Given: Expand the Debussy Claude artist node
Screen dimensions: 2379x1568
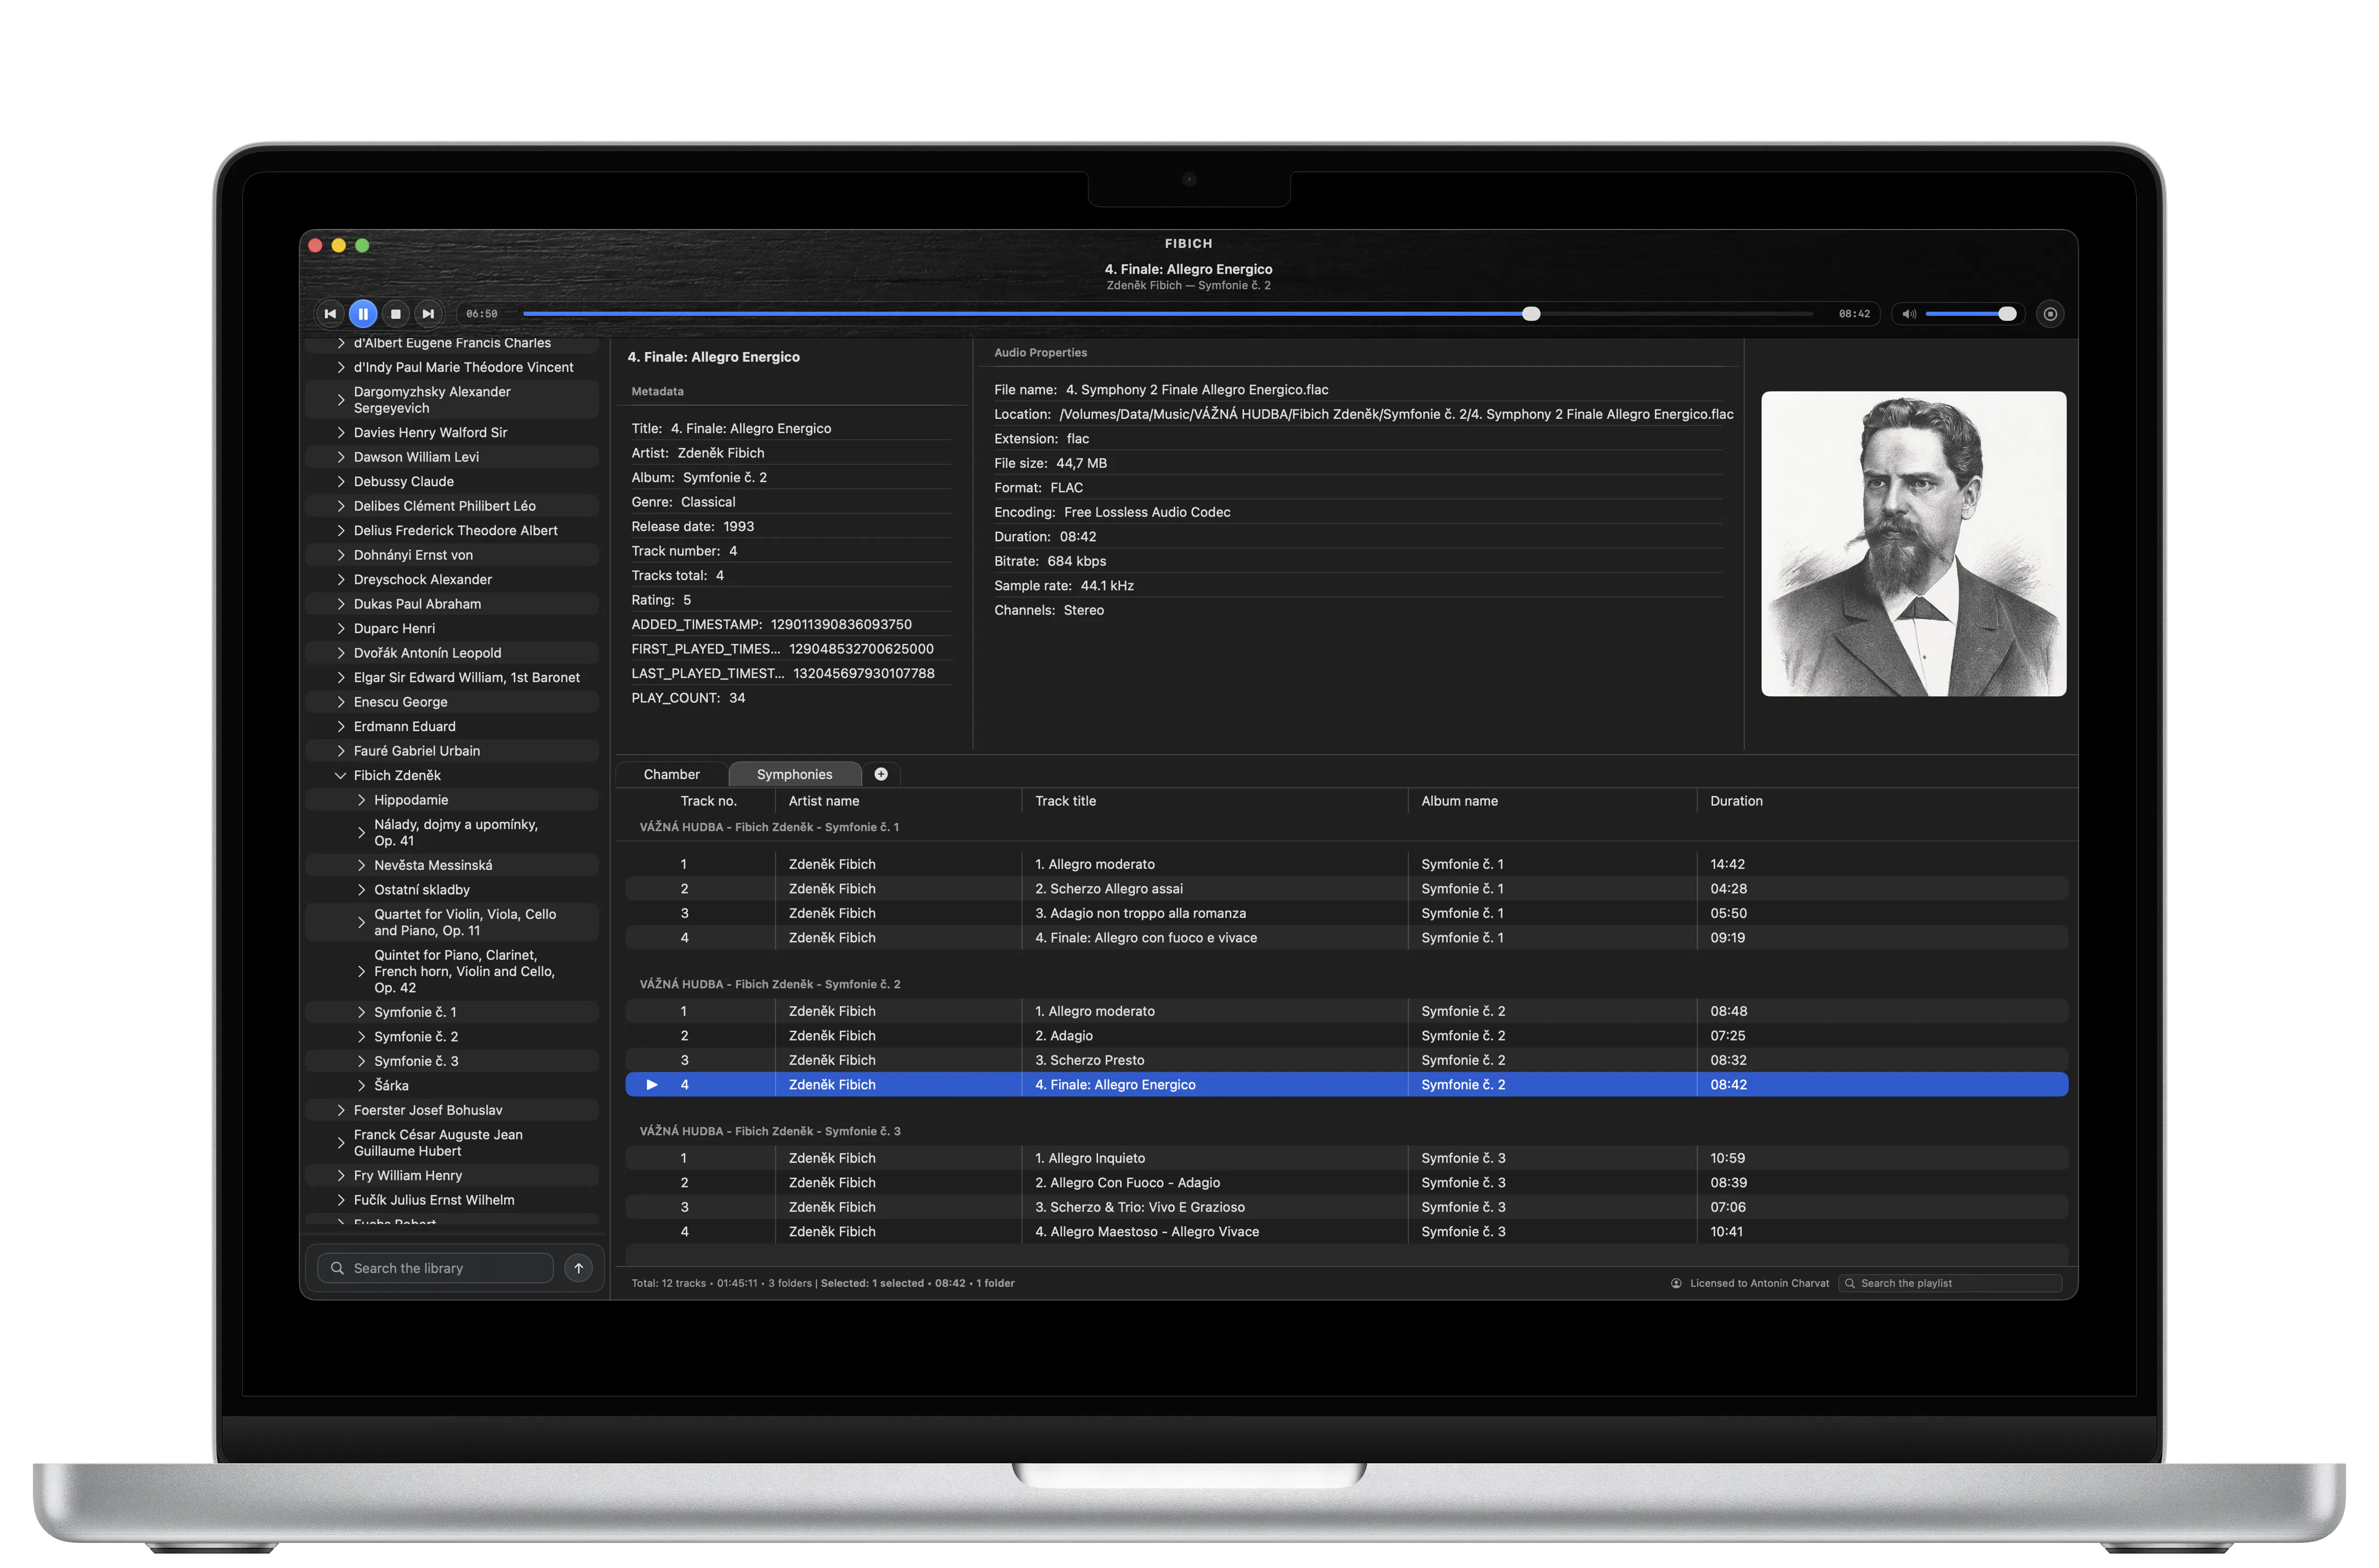Looking at the screenshot, I should click(x=341, y=481).
